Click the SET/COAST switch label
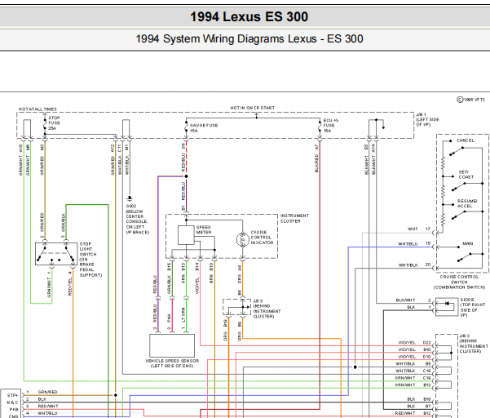Screen dimensions: 490x418 pos(466,175)
